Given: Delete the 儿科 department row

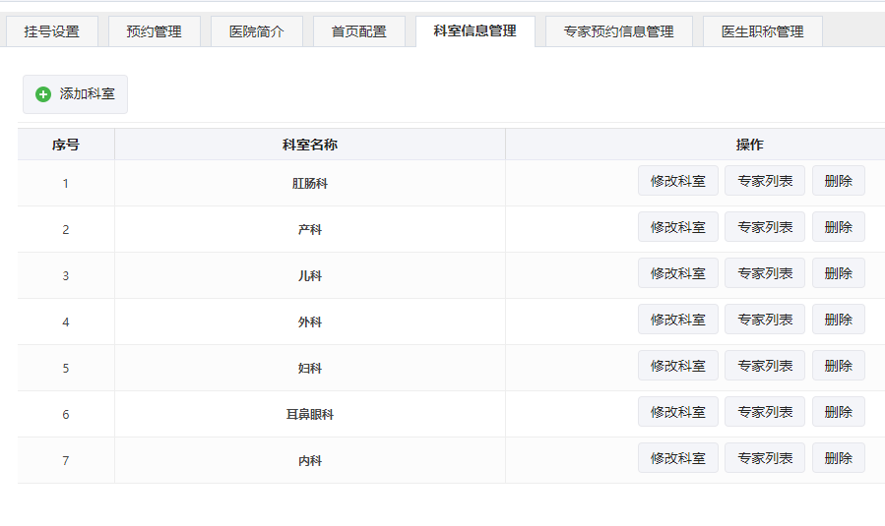Looking at the screenshot, I should (x=838, y=273).
